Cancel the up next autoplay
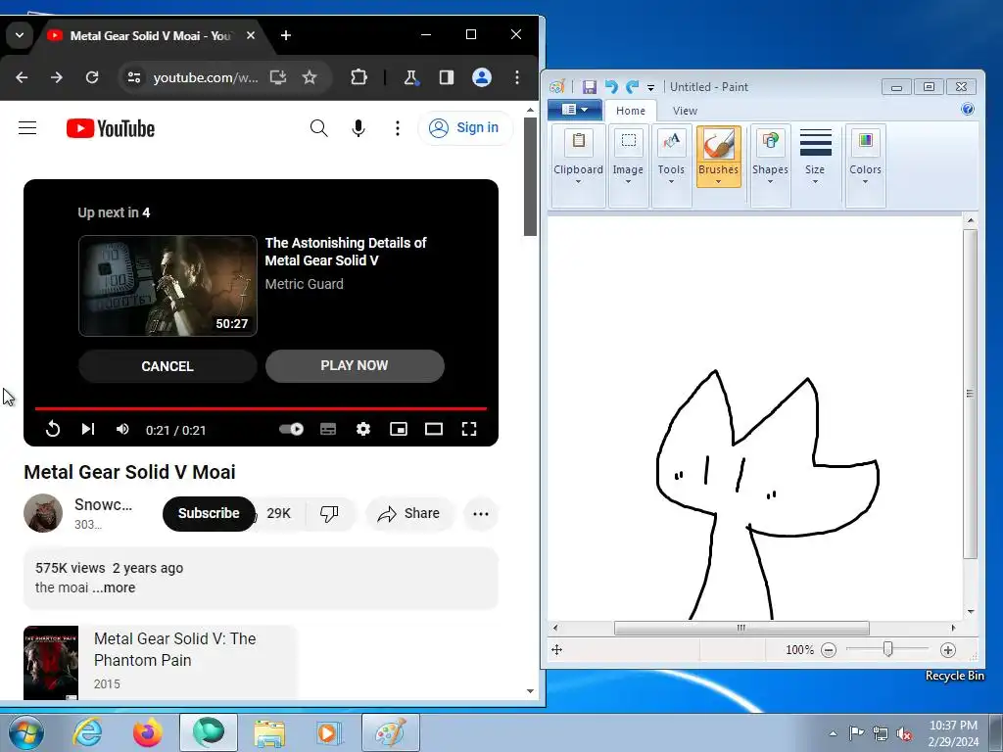This screenshot has width=1003, height=752. click(167, 366)
